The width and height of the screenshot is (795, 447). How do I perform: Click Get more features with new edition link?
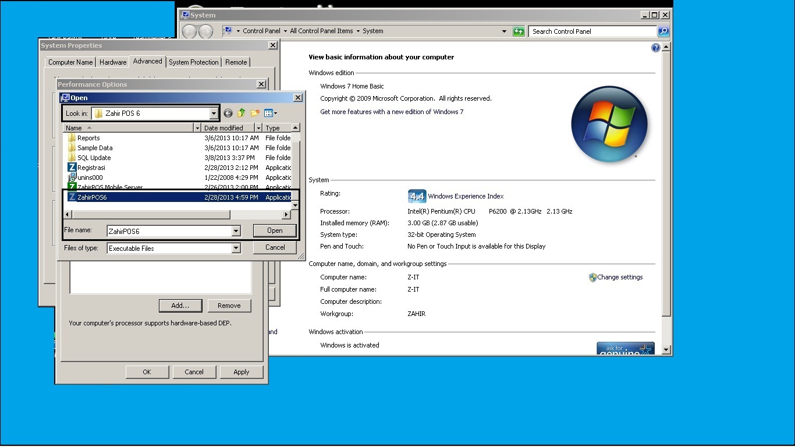(392, 112)
